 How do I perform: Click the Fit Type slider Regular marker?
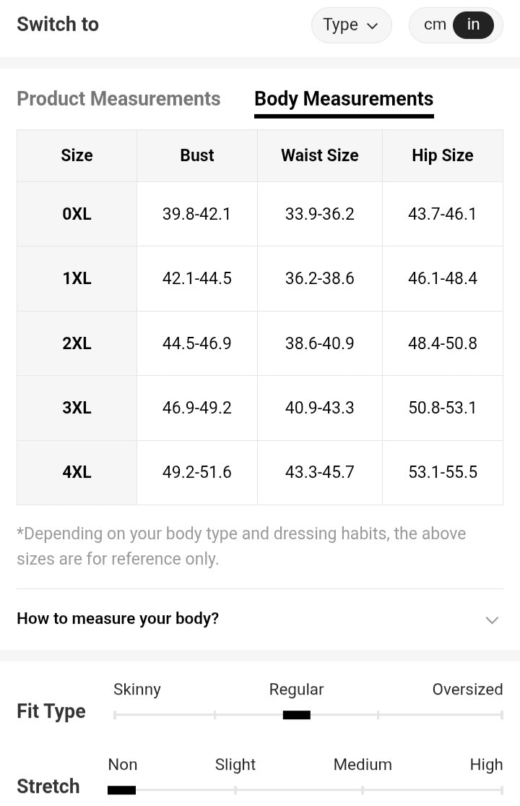(296, 715)
